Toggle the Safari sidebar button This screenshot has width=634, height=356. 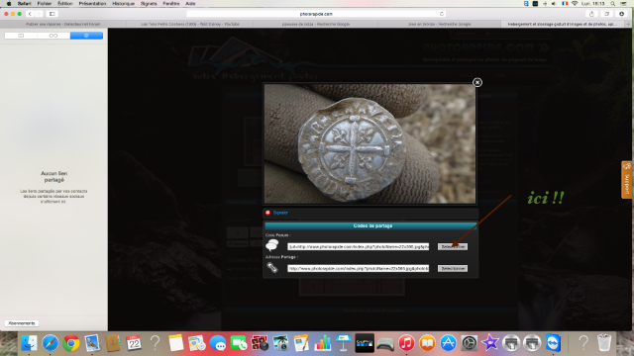[53, 14]
